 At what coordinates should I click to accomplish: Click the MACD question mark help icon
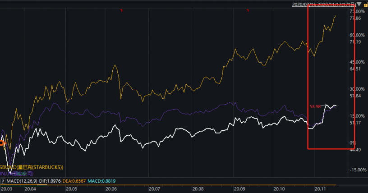3,181
